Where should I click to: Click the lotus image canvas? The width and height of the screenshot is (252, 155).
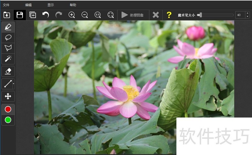(x=134, y=87)
